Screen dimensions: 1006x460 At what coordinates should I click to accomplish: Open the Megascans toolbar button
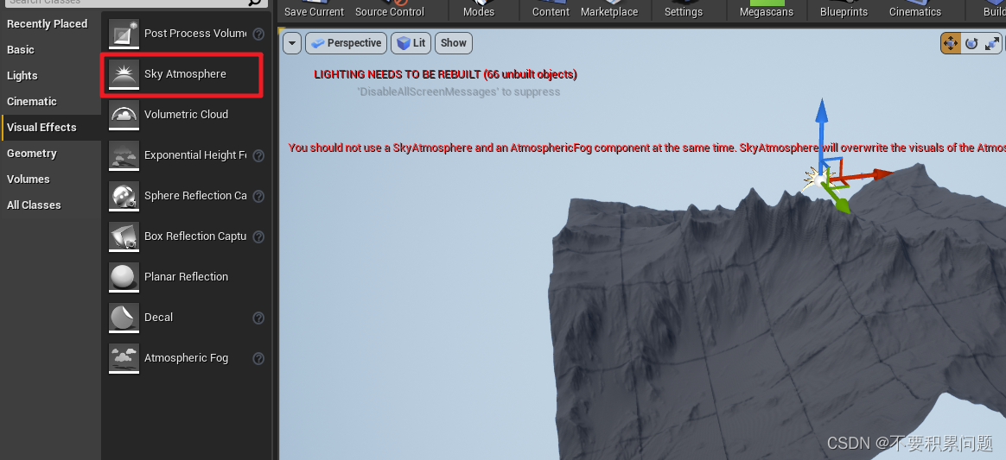tap(766, 9)
